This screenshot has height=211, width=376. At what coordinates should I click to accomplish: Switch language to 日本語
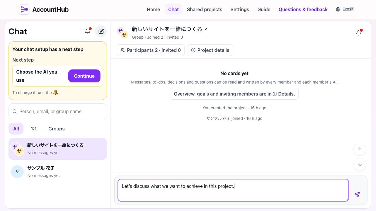[345, 9]
